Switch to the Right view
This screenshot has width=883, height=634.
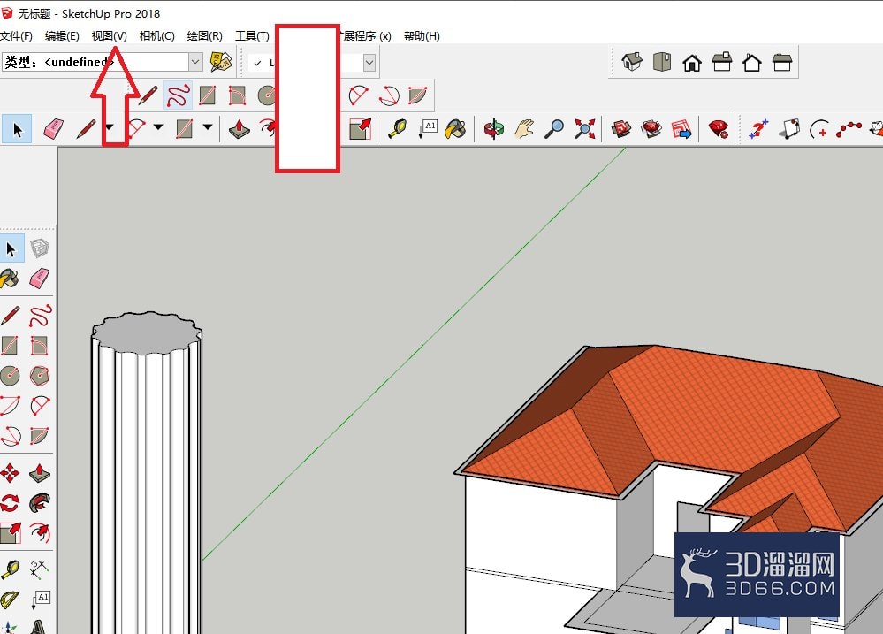click(722, 62)
